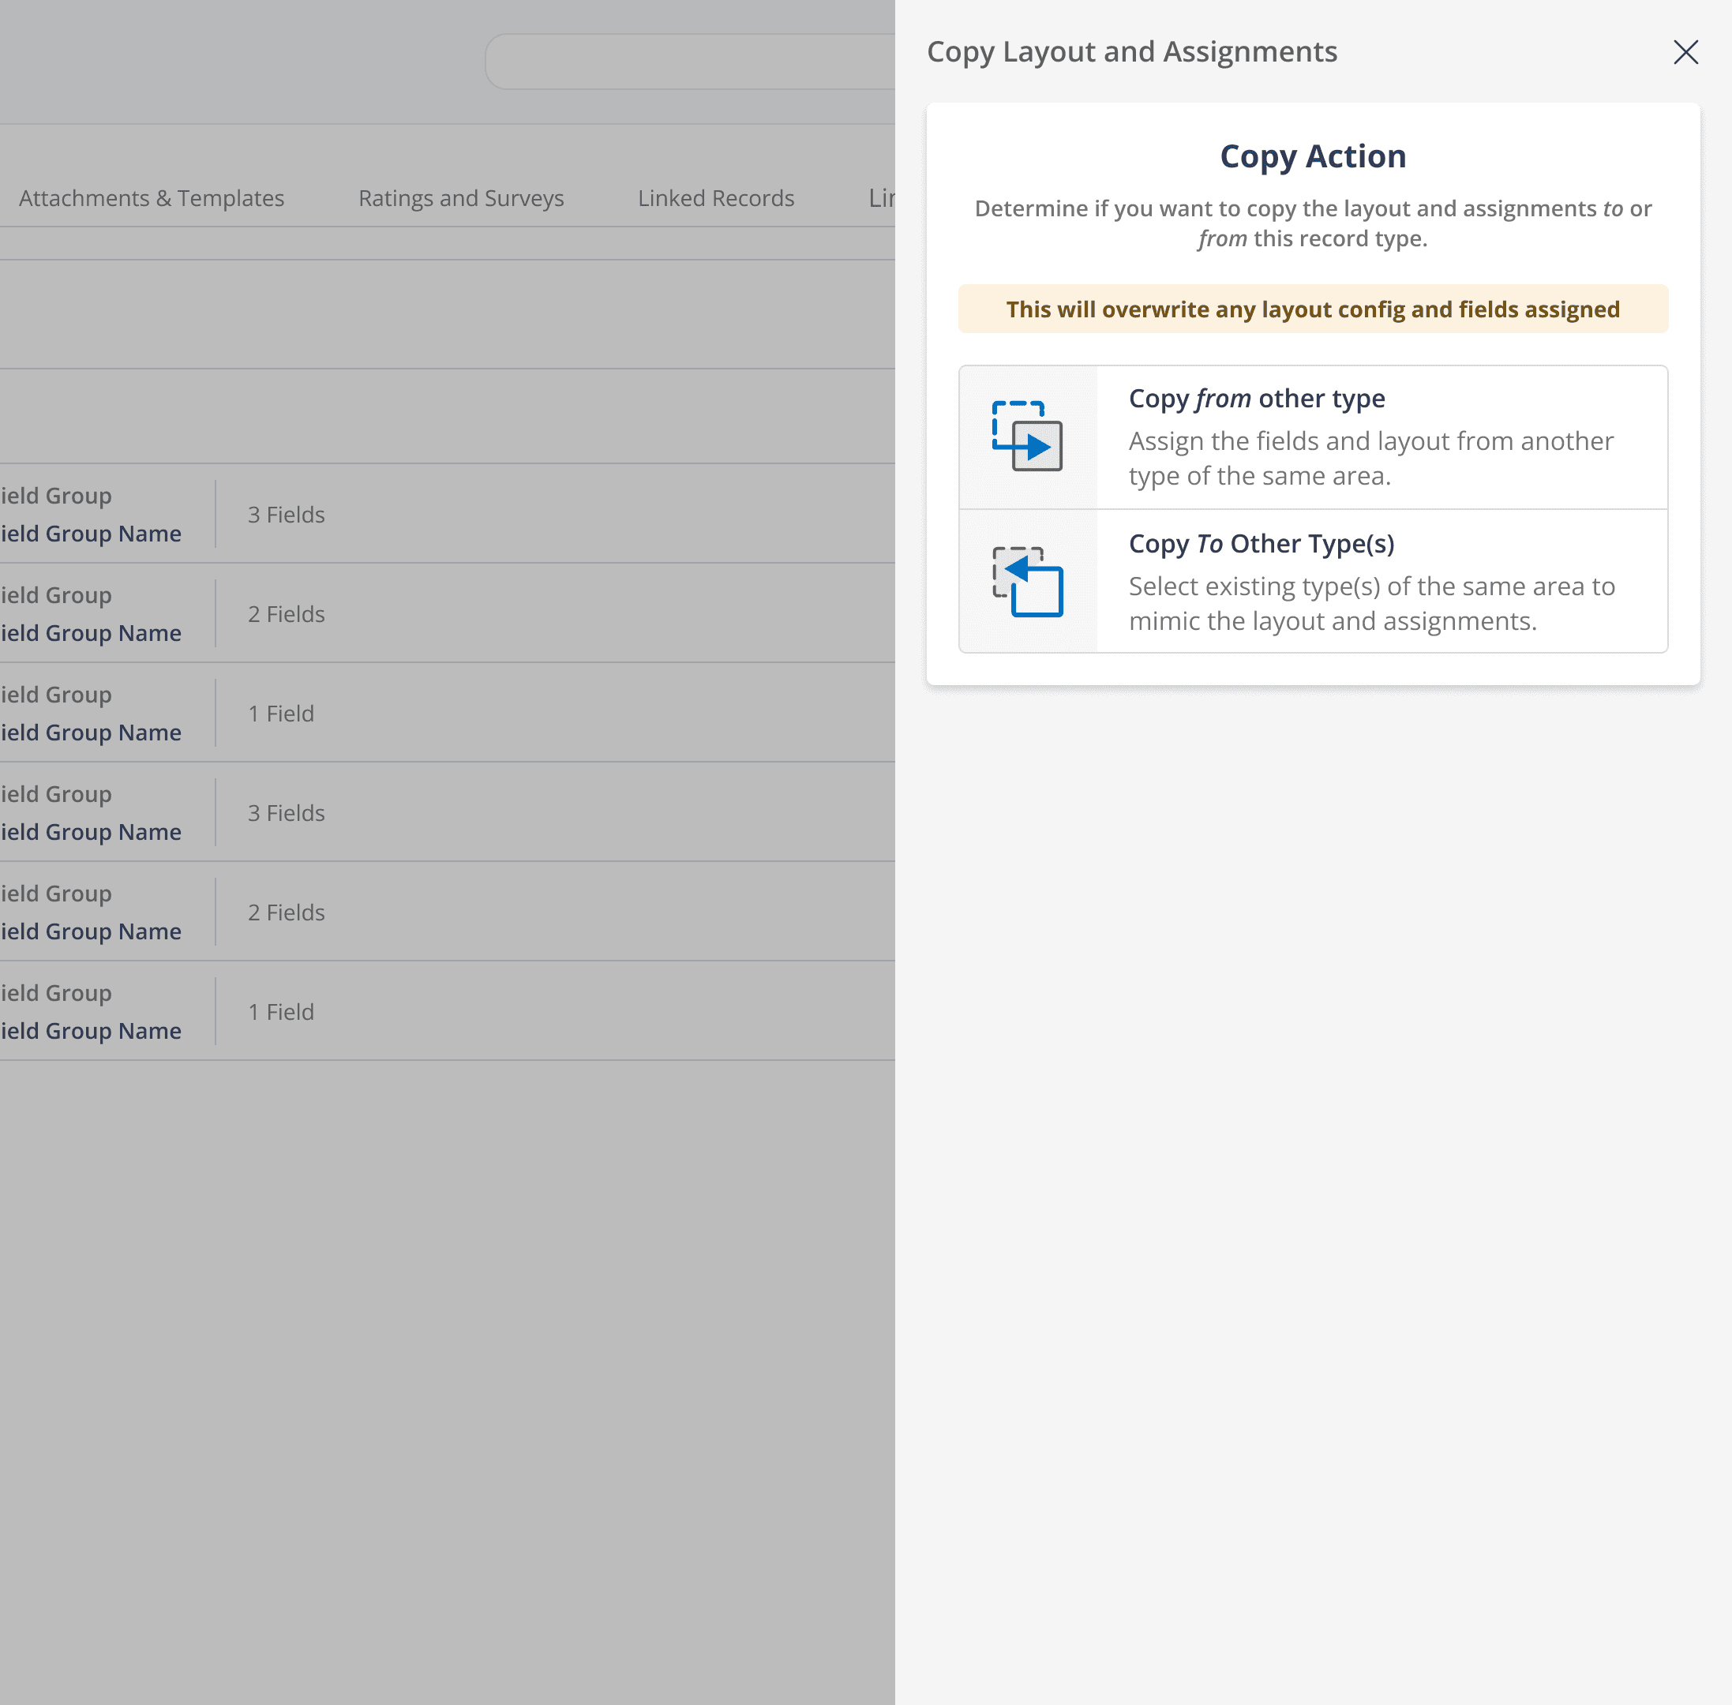This screenshot has height=1705, width=1732.
Task: Switch to Ratings and Surveys tab
Action: (x=460, y=198)
